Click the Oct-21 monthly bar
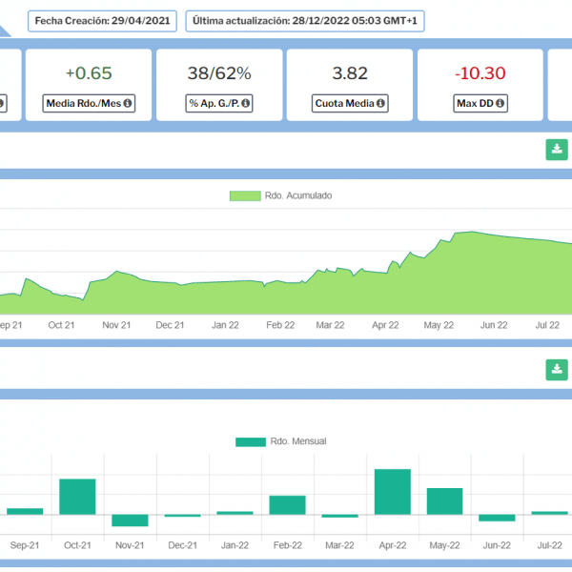 [x=77, y=497]
